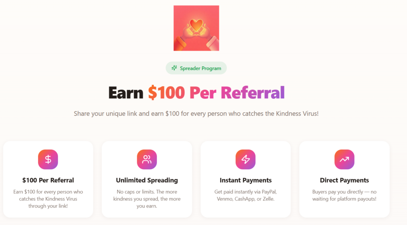This screenshot has height=225, width=407.
Task: Select the "Instant Payments" card title
Action: point(246,180)
